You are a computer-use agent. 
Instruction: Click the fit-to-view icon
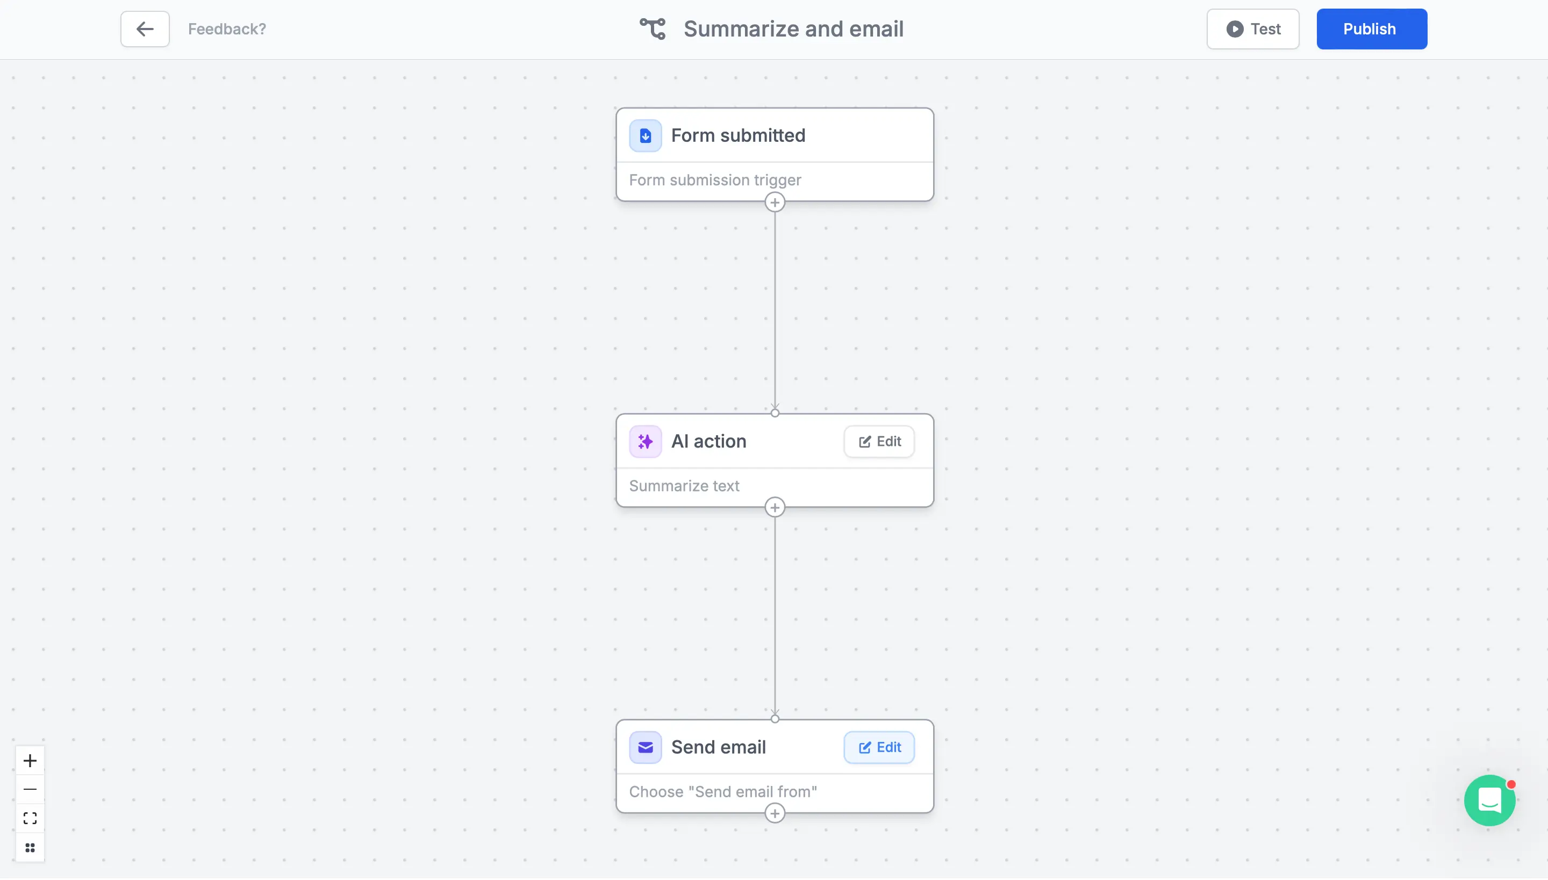coord(30,818)
